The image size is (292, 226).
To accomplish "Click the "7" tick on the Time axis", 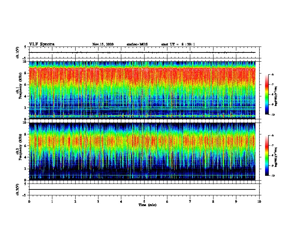I will point(190,202).
